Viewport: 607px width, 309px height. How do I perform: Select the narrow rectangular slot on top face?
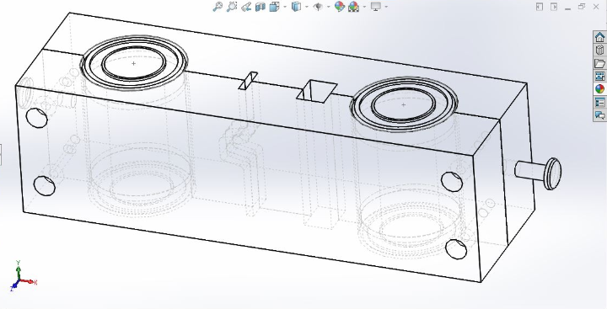pos(248,81)
